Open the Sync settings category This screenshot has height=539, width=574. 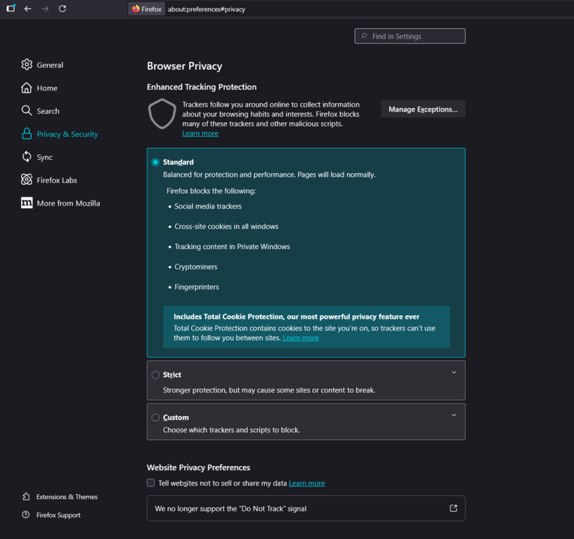45,157
